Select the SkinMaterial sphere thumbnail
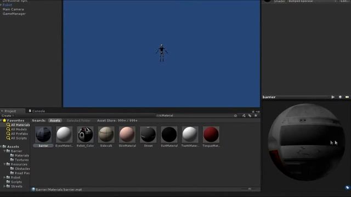Image resolution: width=351 pixels, height=197 pixels. coord(127,135)
